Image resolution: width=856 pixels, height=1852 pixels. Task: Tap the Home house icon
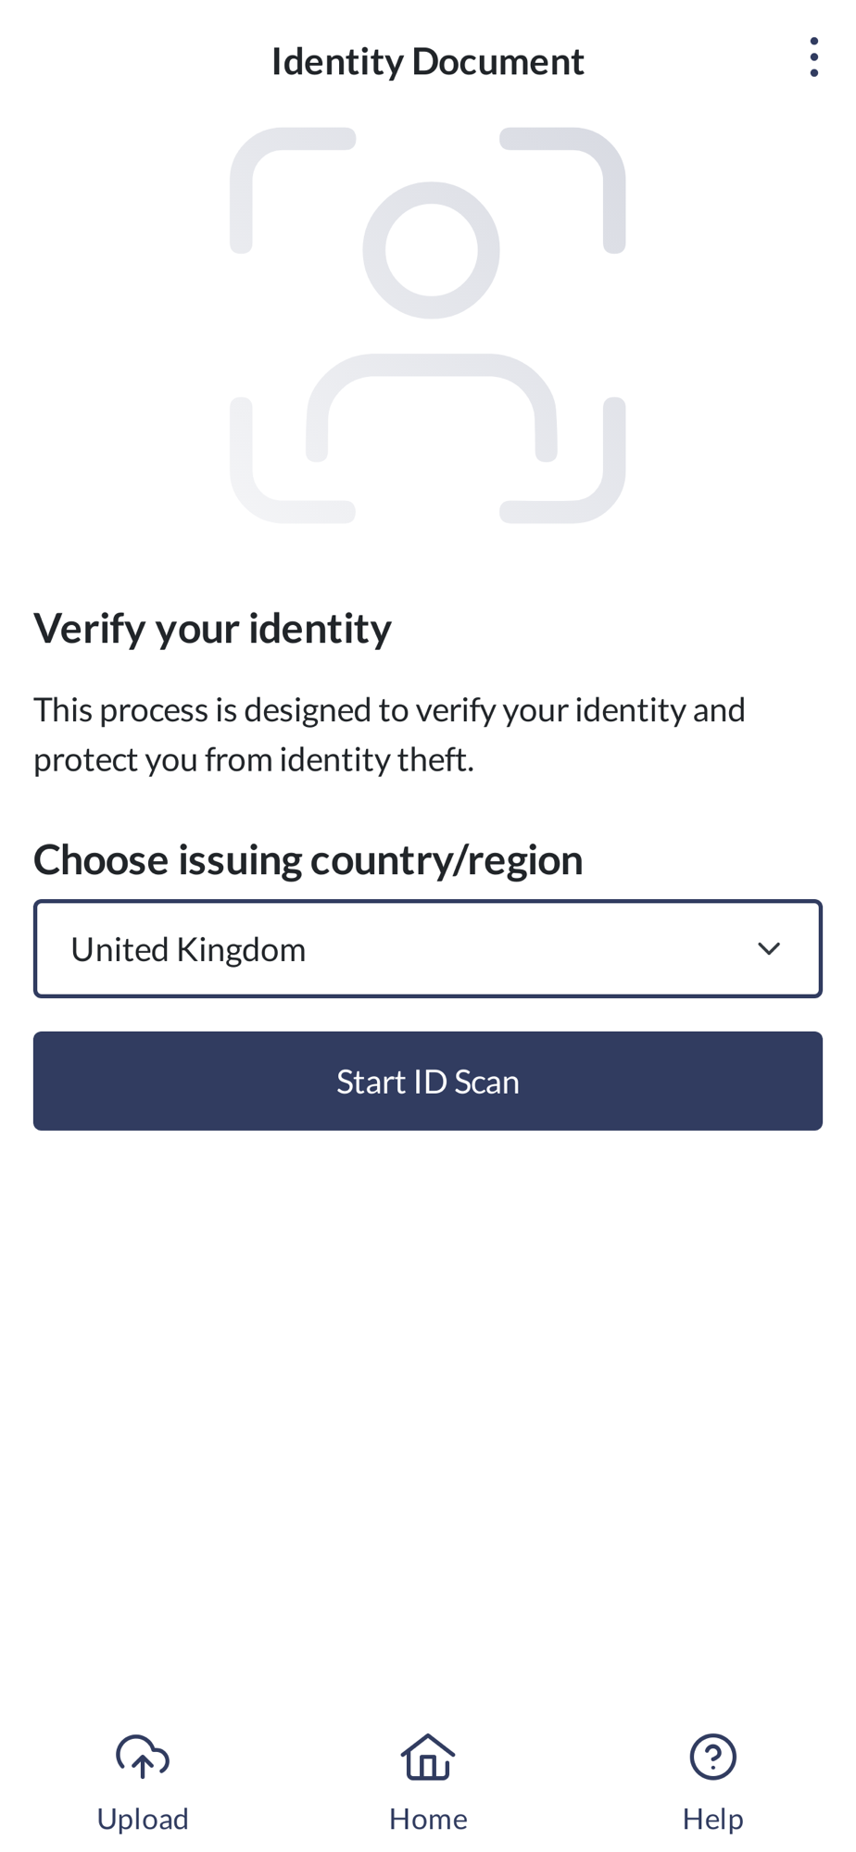(x=428, y=1757)
